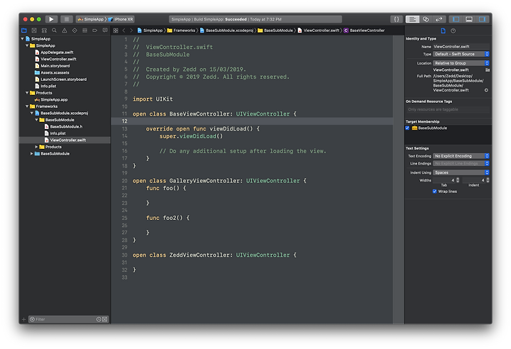Add a new file with plus button
The width and height of the screenshot is (511, 349).
tap(23, 319)
